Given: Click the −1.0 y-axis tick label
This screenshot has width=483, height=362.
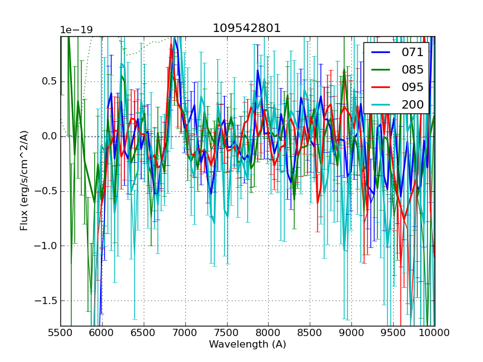Looking at the screenshot, I should pos(45,246).
